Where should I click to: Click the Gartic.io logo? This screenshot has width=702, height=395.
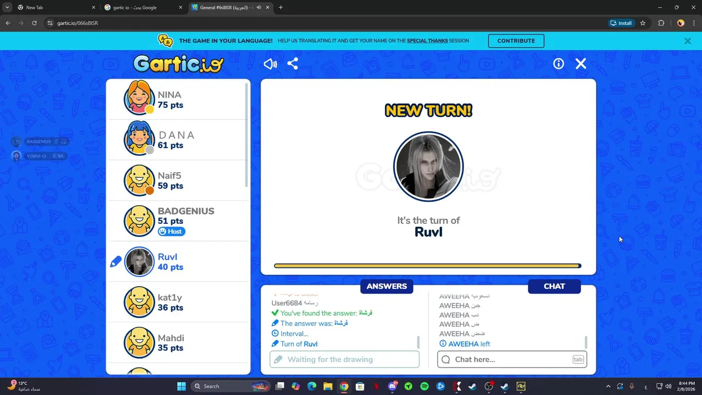178,64
